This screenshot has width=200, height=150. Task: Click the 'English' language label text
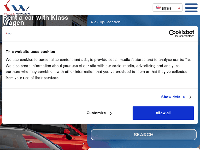166,8
